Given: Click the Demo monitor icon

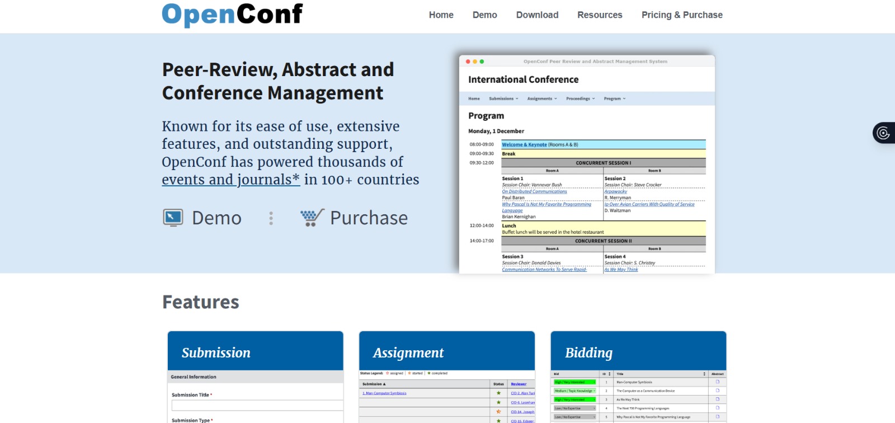Looking at the screenshot, I should pyautogui.click(x=173, y=218).
